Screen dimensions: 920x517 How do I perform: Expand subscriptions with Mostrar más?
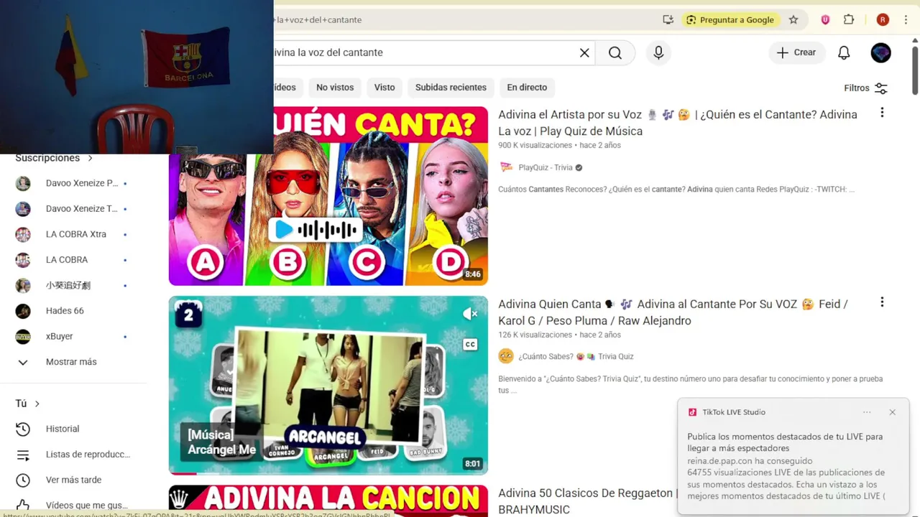pyautogui.click(x=72, y=362)
